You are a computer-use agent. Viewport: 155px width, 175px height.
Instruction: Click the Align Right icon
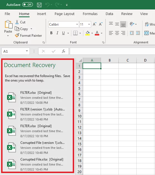(123, 33)
